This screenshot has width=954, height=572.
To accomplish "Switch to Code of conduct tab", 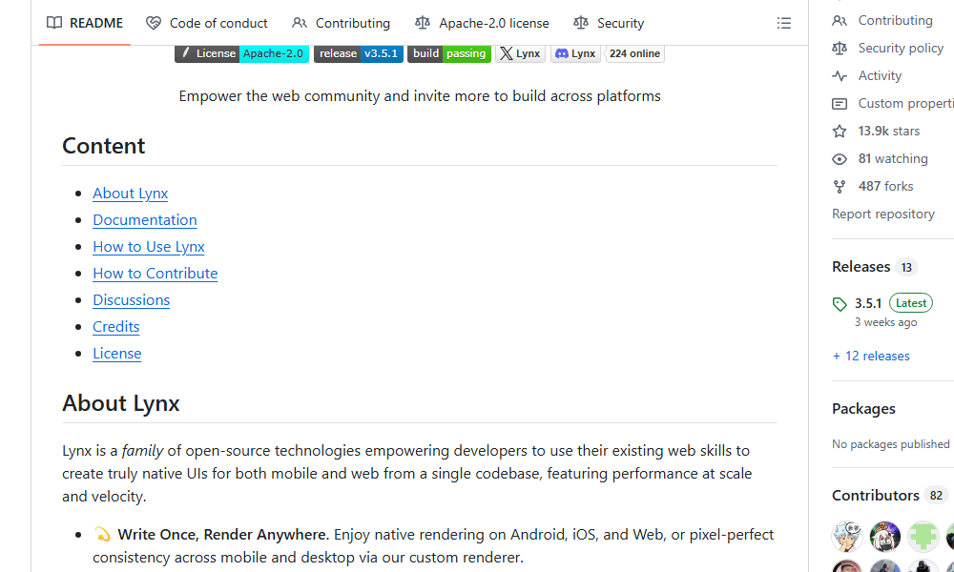I will pos(207,23).
